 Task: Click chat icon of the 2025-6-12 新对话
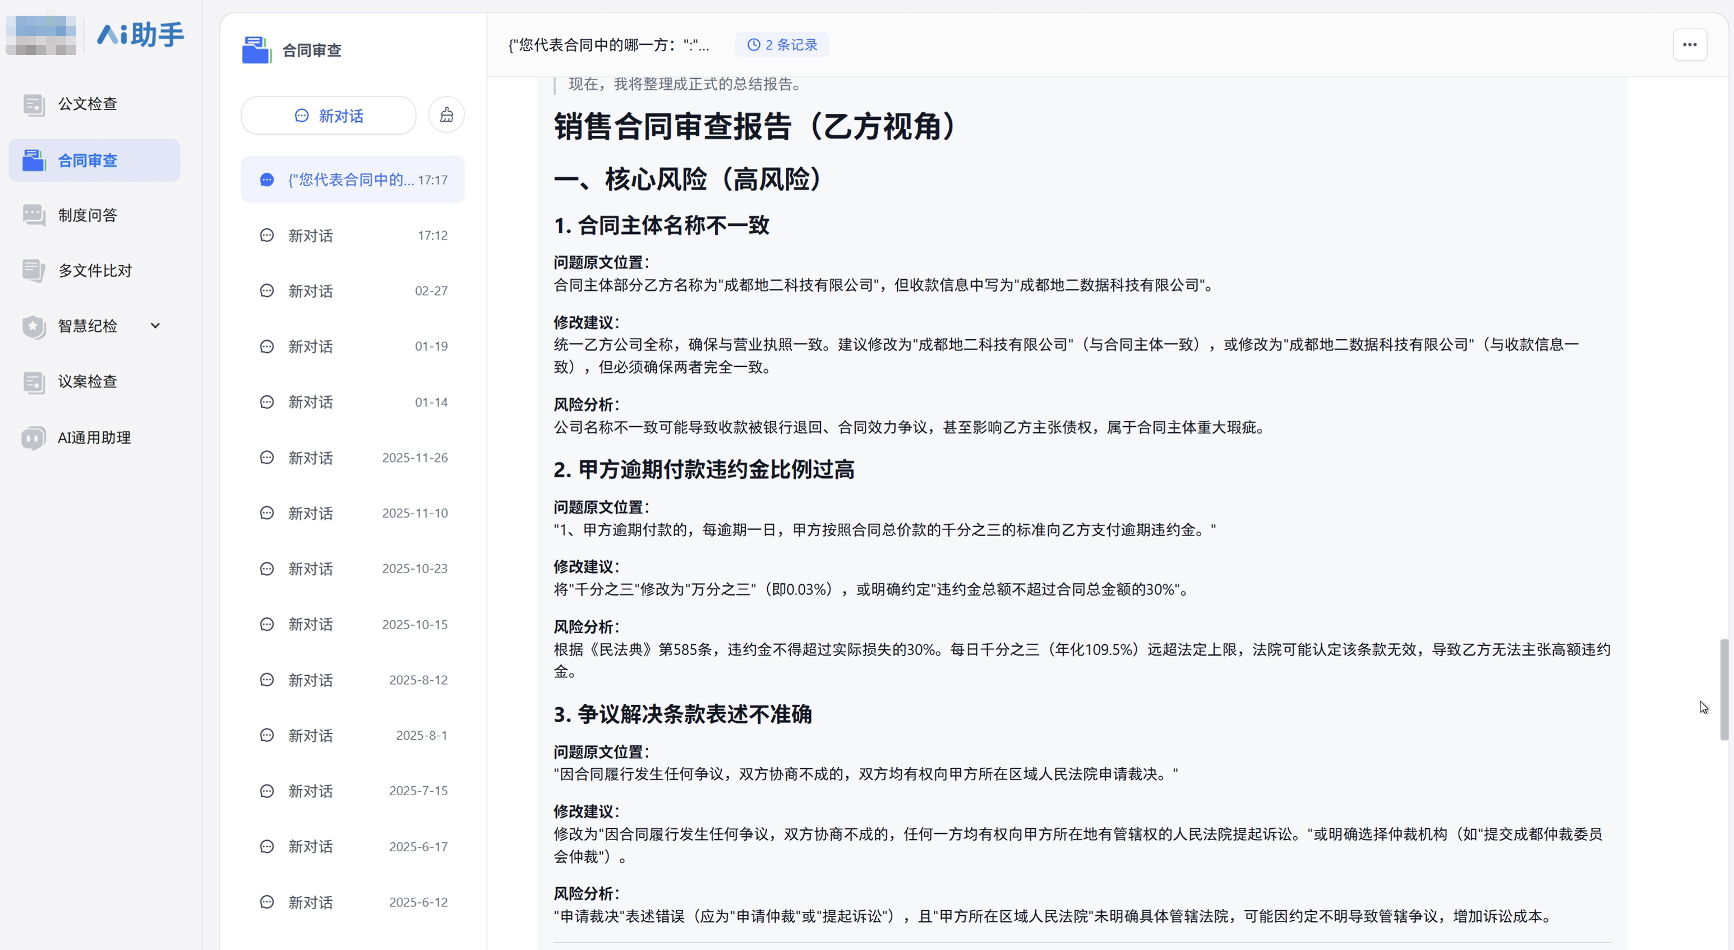(268, 902)
